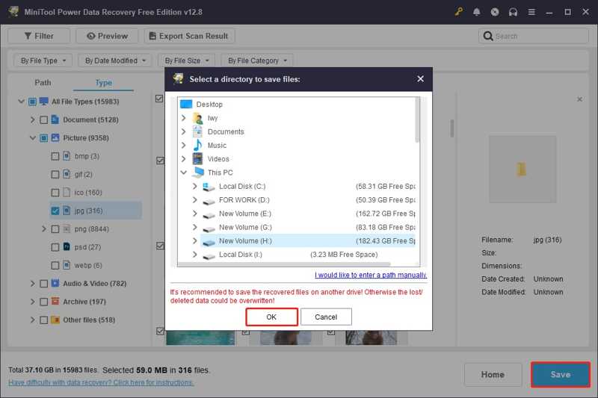Click the psd file type icon
This screenshot has height=398, width=598.
pos(67,247)
